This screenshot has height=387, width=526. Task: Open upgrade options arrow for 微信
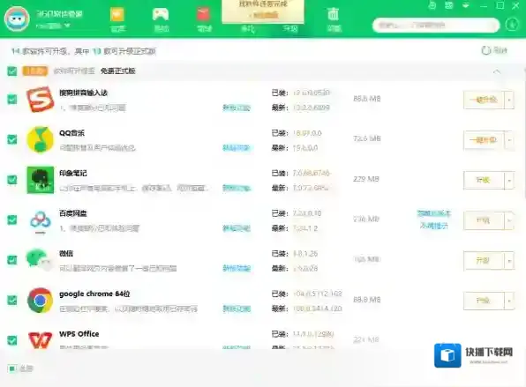(509, 260)
